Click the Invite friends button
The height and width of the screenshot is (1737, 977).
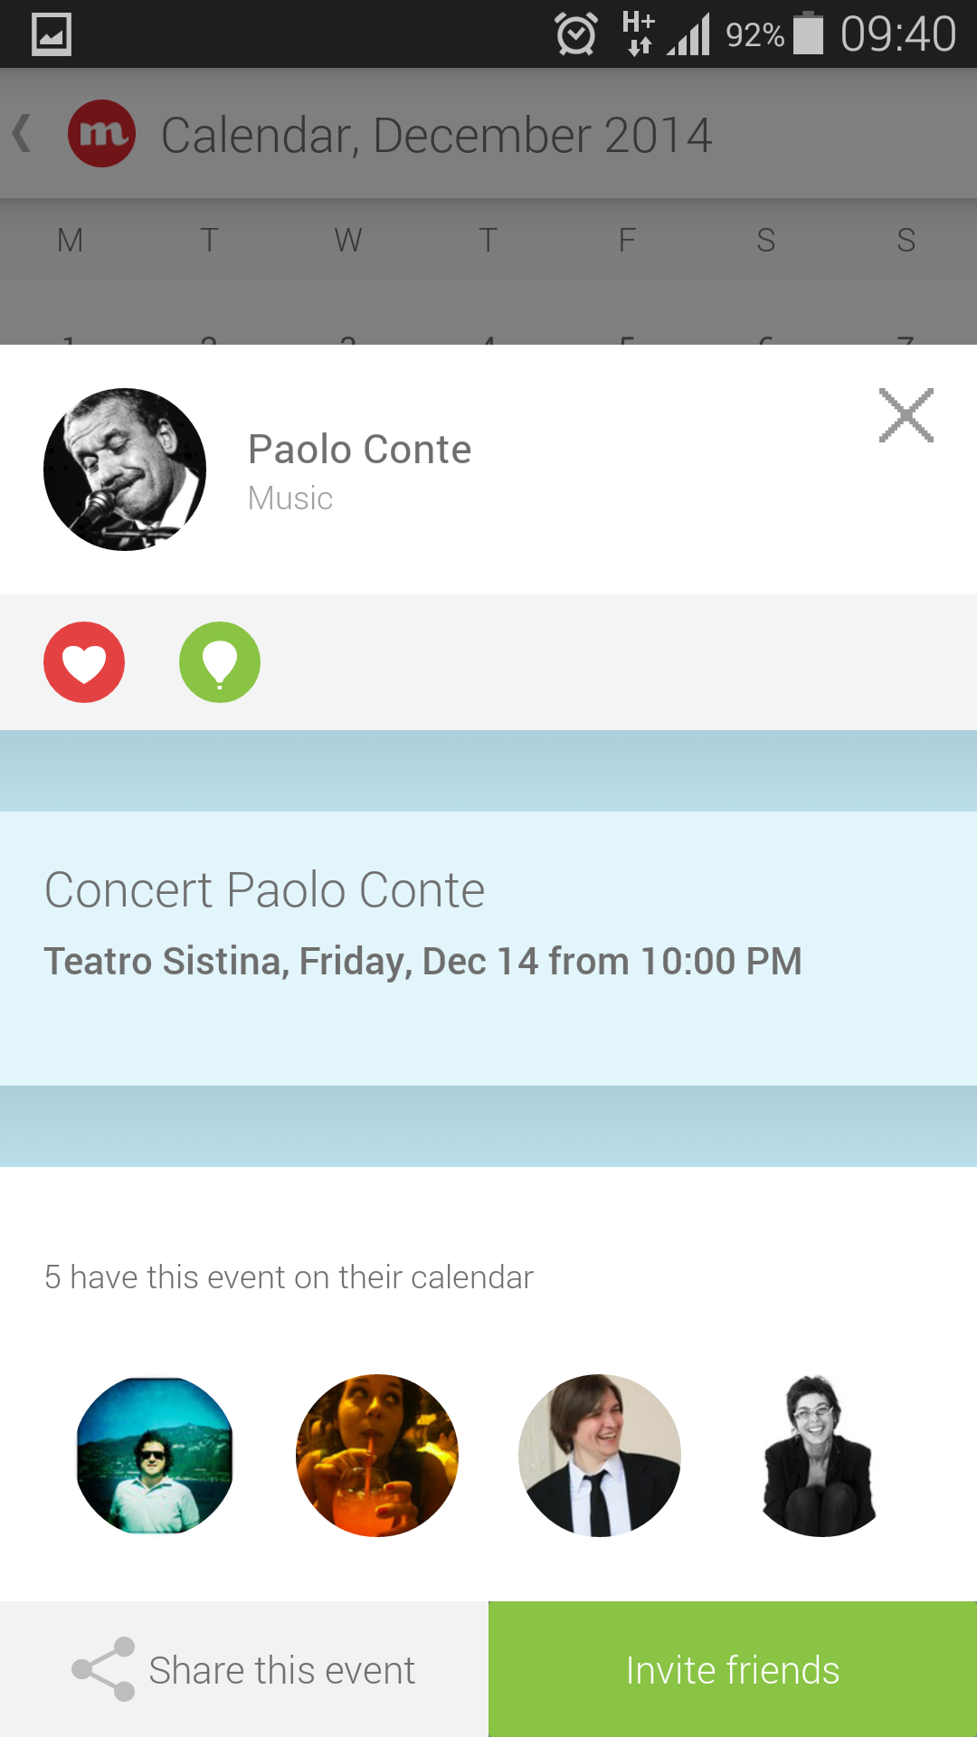pyautogui.click(x=733, y=1669)
